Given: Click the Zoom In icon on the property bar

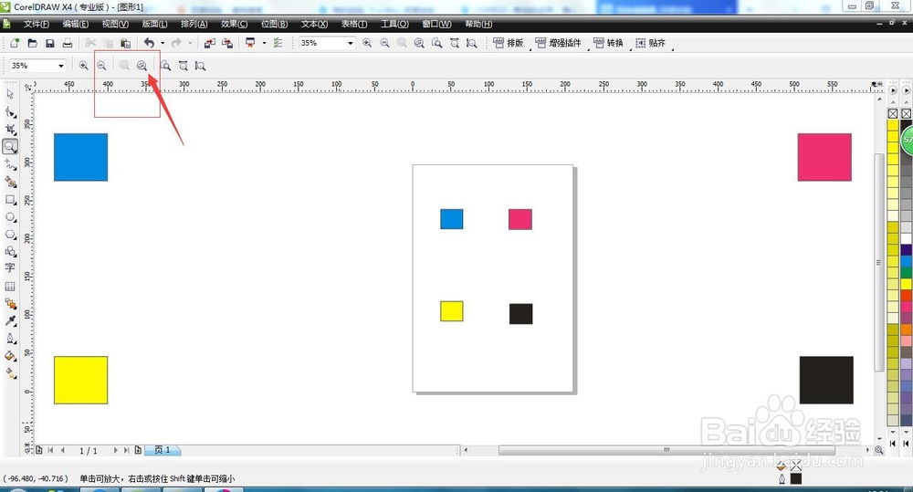Looking at the screenshot, I should (83, 66).
